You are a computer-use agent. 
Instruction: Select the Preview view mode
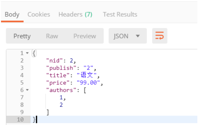pyautogui.click(x=85, y=36)
